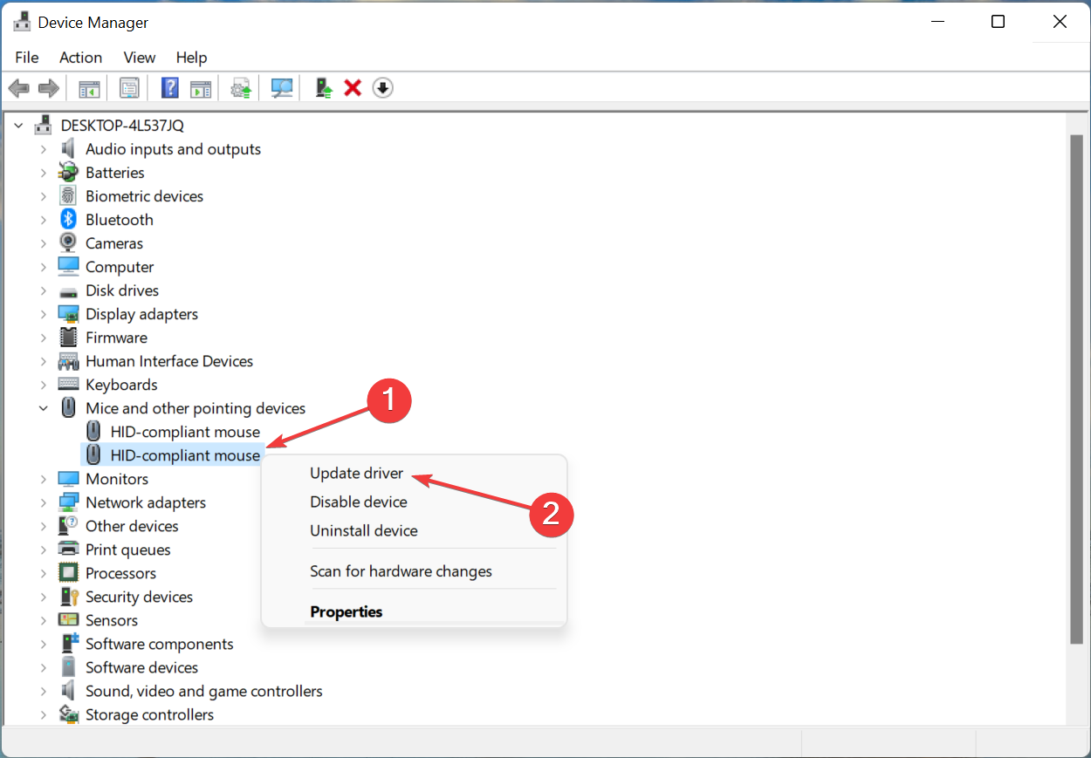
Task: Select the Human Interface Devices label
Action: click(169, 361)
